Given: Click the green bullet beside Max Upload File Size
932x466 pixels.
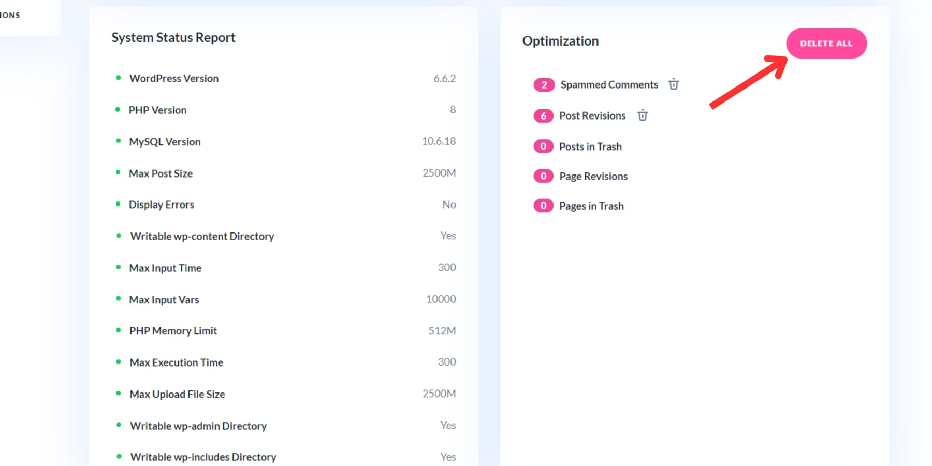Looking at the screenshot, I should coord(118,394).
